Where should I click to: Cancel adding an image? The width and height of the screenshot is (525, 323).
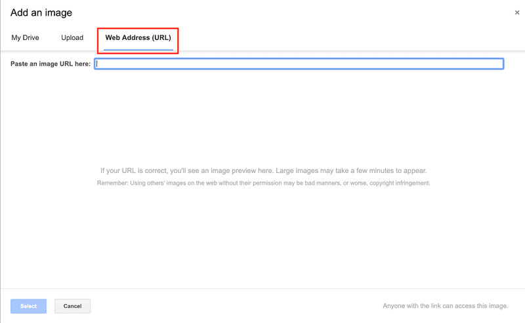[x=72, y=306]
